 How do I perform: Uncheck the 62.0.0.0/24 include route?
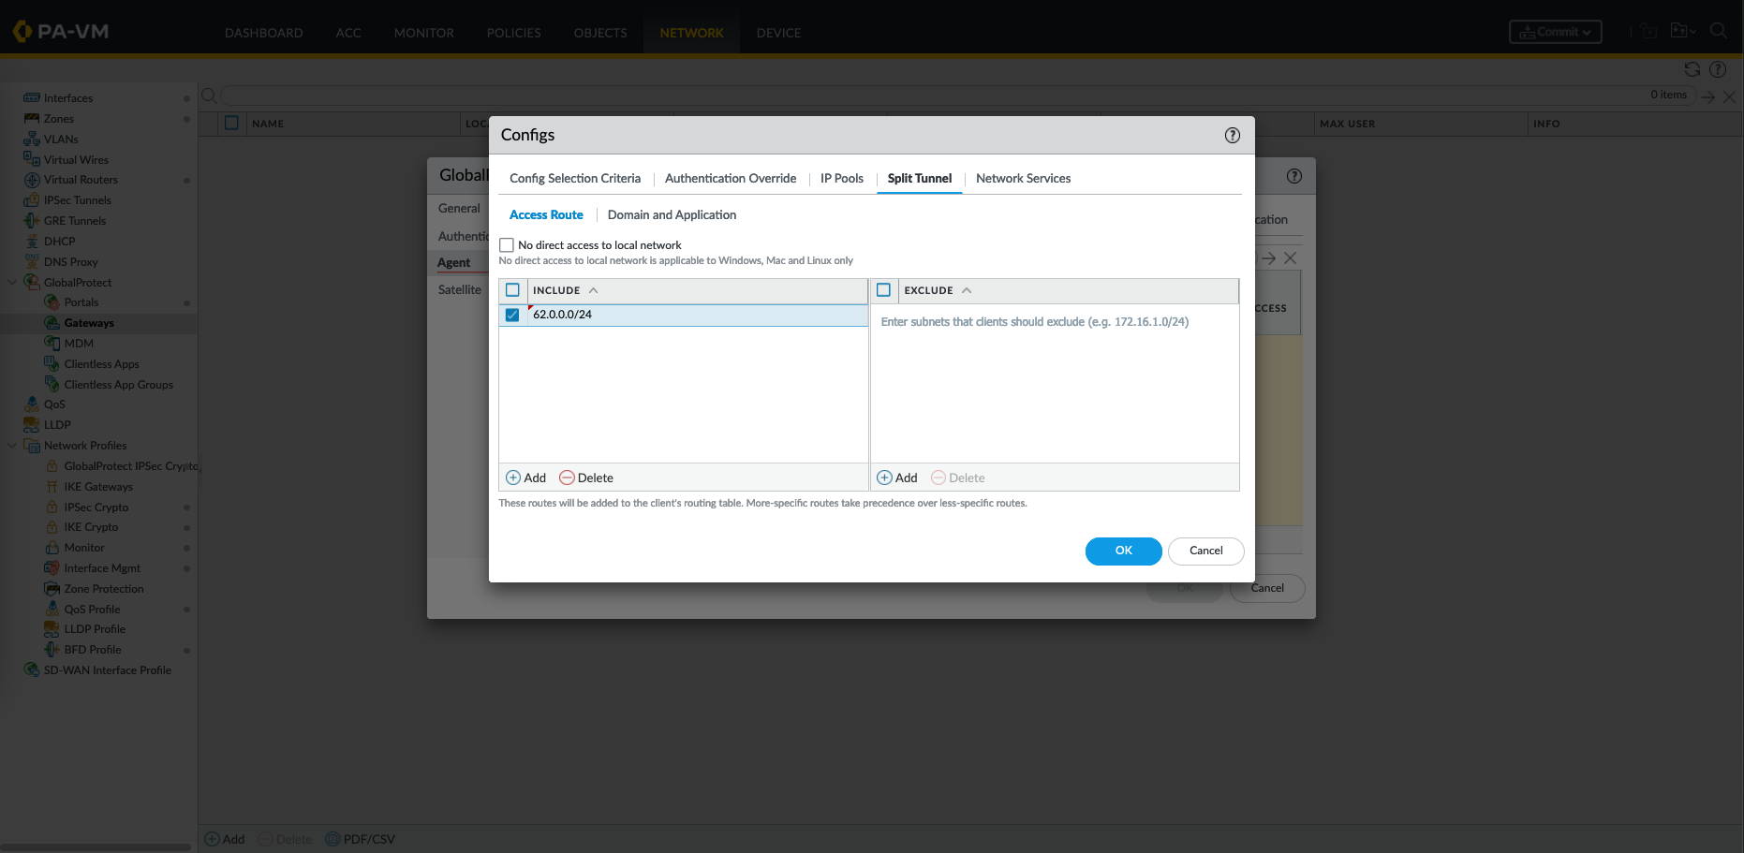click(x=512, y=315)
